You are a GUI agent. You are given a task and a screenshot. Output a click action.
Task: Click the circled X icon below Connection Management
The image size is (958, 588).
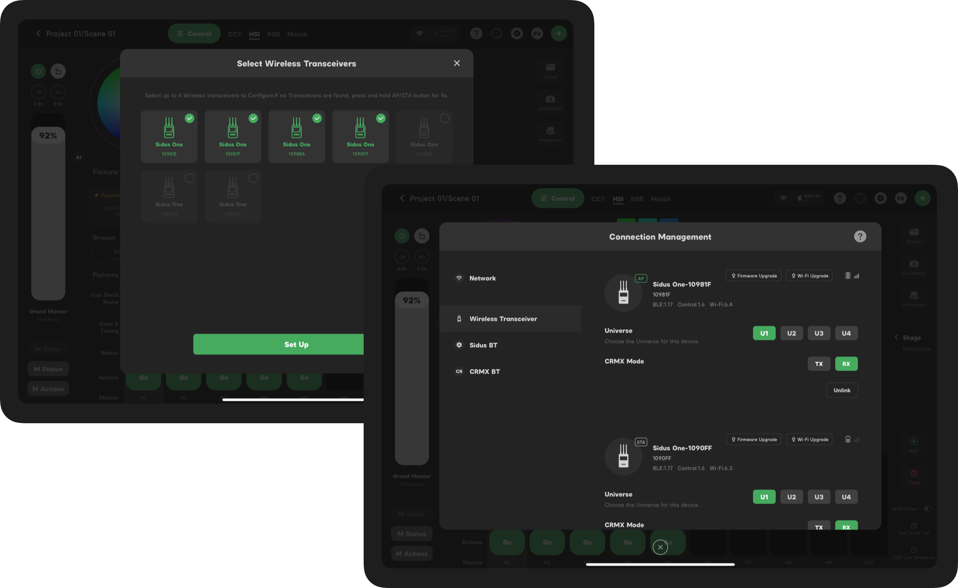coord(660,547)
